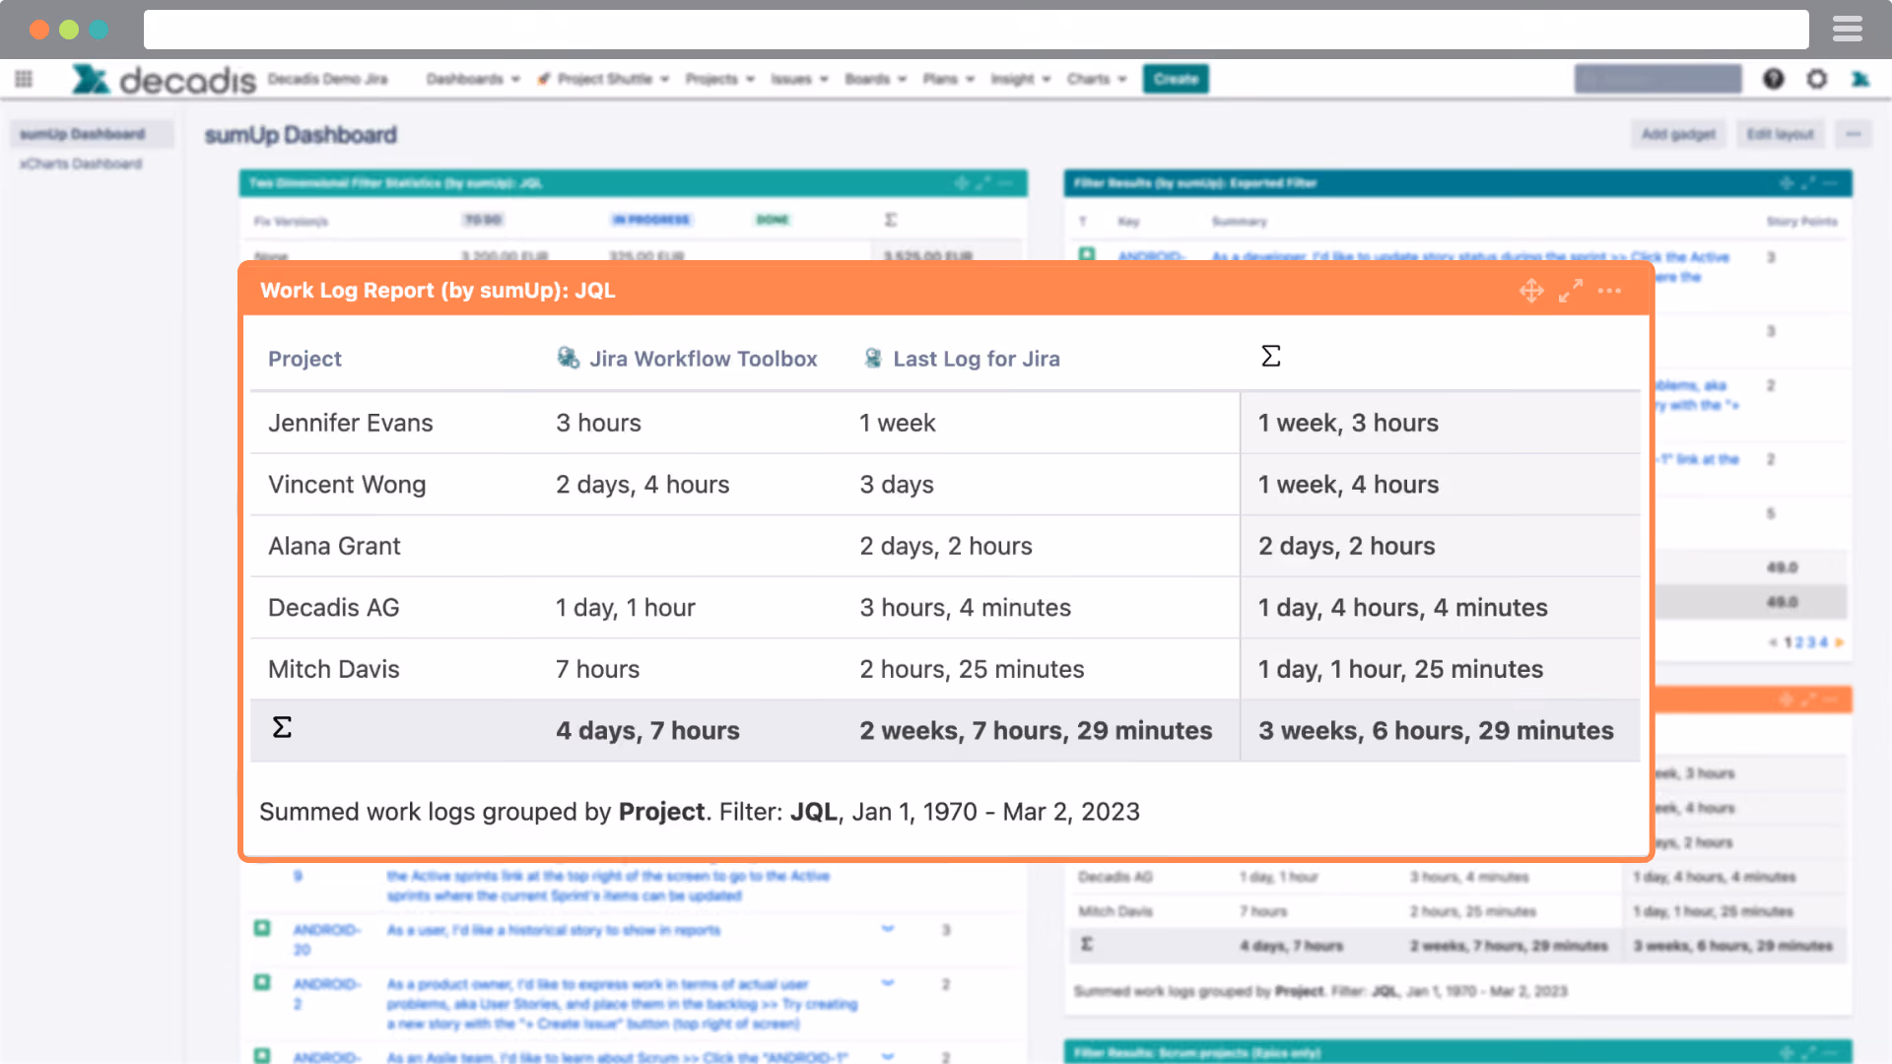This screenshot has width=1892, height=1064.
Task: Click the Project column header
Action: point(304,359)
